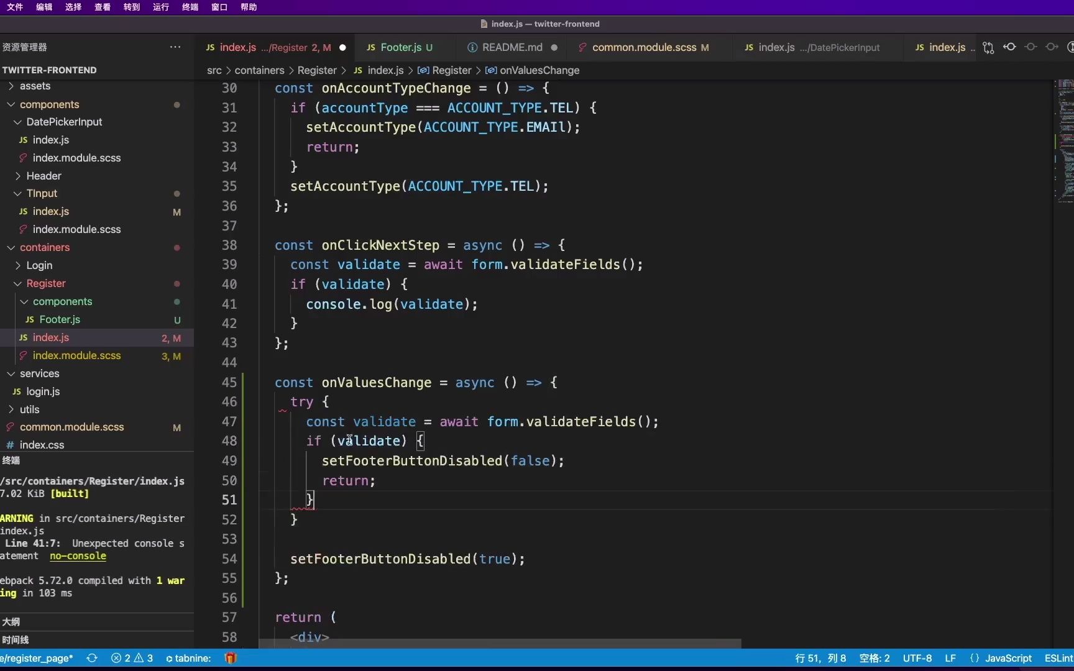Expand the 时间线 timeline section

tap(97, 639)
